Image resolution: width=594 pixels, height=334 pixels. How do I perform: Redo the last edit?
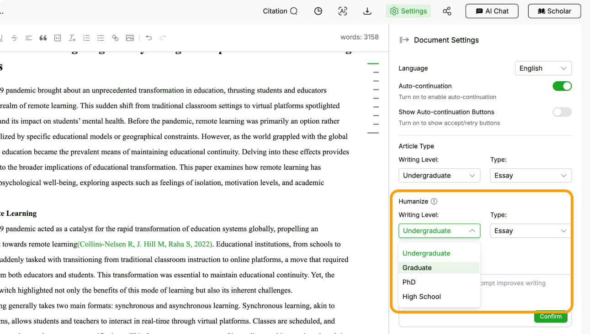click(163, 38)
